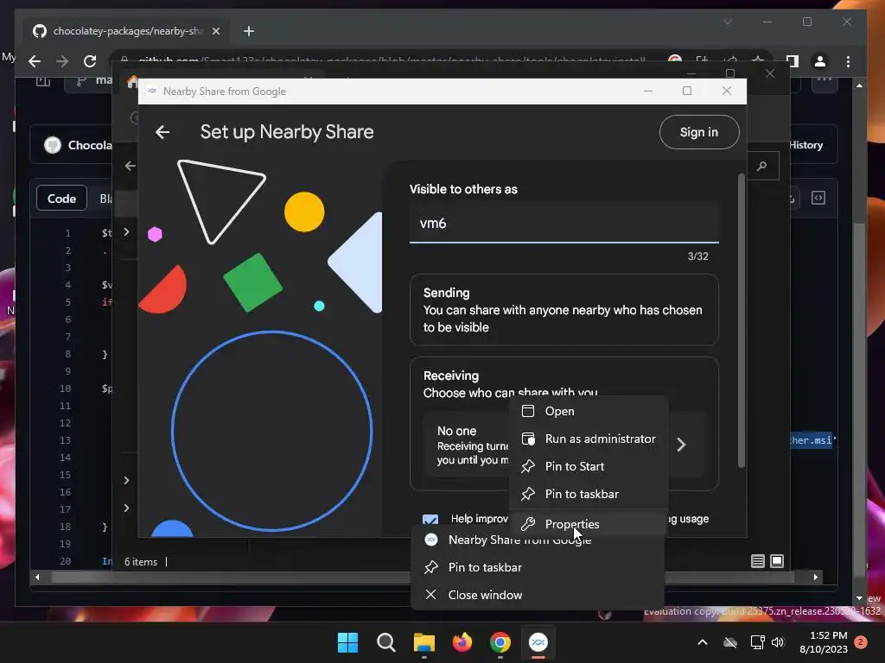Click the GitHub search magnifier icon
Screen dimensions: 885x663
point(762,166)
